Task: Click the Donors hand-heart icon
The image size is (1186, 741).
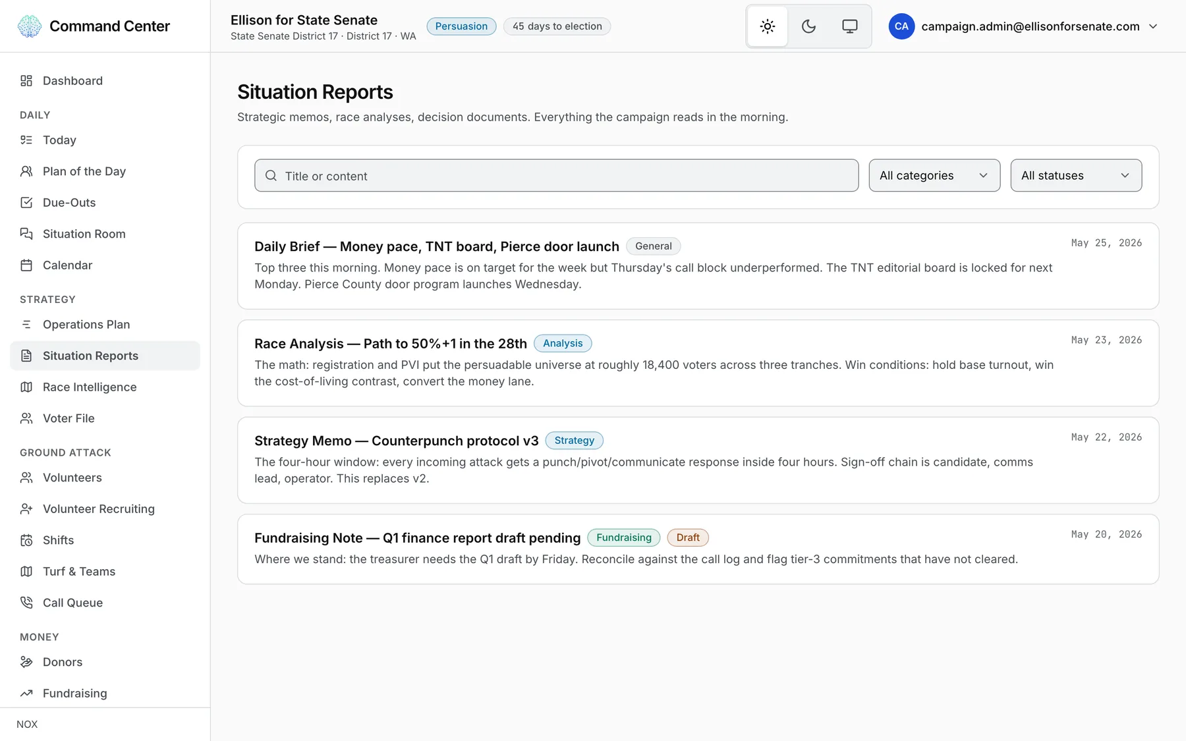Action: (26, 662)
